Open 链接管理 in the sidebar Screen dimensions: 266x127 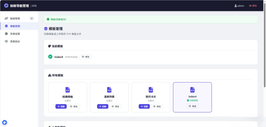pos(19,19)
